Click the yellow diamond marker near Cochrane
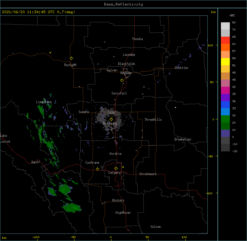This screenshot has width=247, height=241. (x=97, y=169)
